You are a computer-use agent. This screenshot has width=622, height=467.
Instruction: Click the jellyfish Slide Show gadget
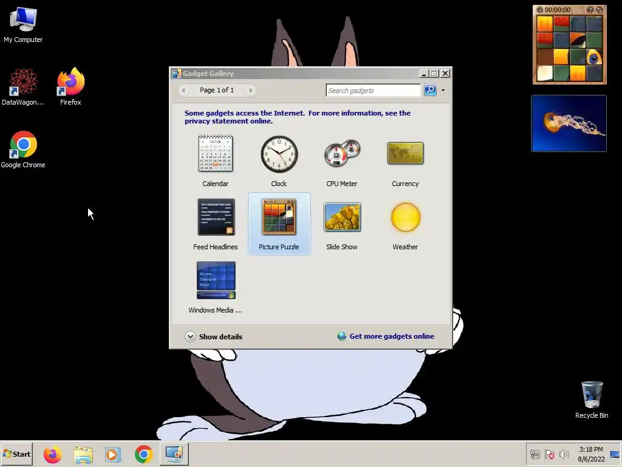point(569,123)
